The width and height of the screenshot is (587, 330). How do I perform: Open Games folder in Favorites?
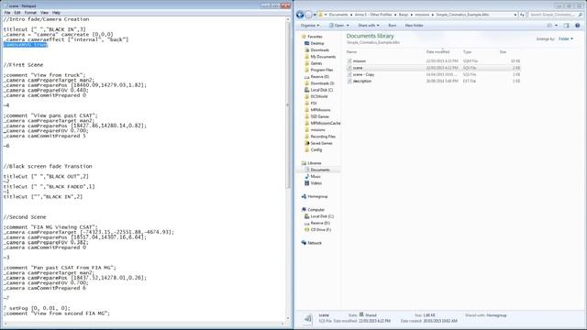(316, 63)
